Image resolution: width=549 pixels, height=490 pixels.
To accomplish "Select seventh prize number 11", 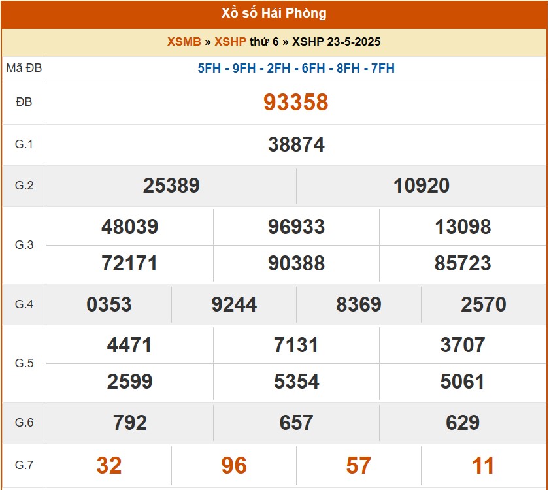I will [484, 465].
